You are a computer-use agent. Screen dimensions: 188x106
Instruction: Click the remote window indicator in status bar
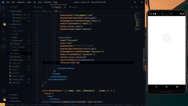pos(2,105)
